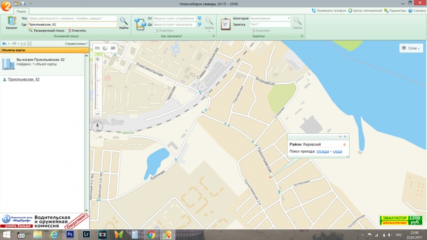Image resolution: width=427 pixels, height=240 pixels.
Task: Click the print icon in the title bar
Action: (23, 4)
